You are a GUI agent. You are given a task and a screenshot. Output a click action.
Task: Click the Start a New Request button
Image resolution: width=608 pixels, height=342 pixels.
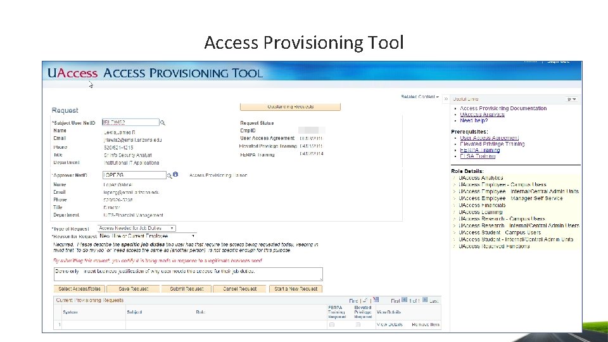tap(296, 289)
